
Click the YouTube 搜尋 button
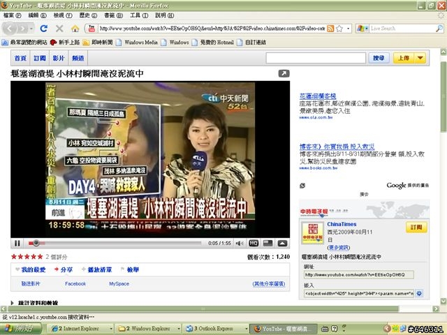click(379, 58)
